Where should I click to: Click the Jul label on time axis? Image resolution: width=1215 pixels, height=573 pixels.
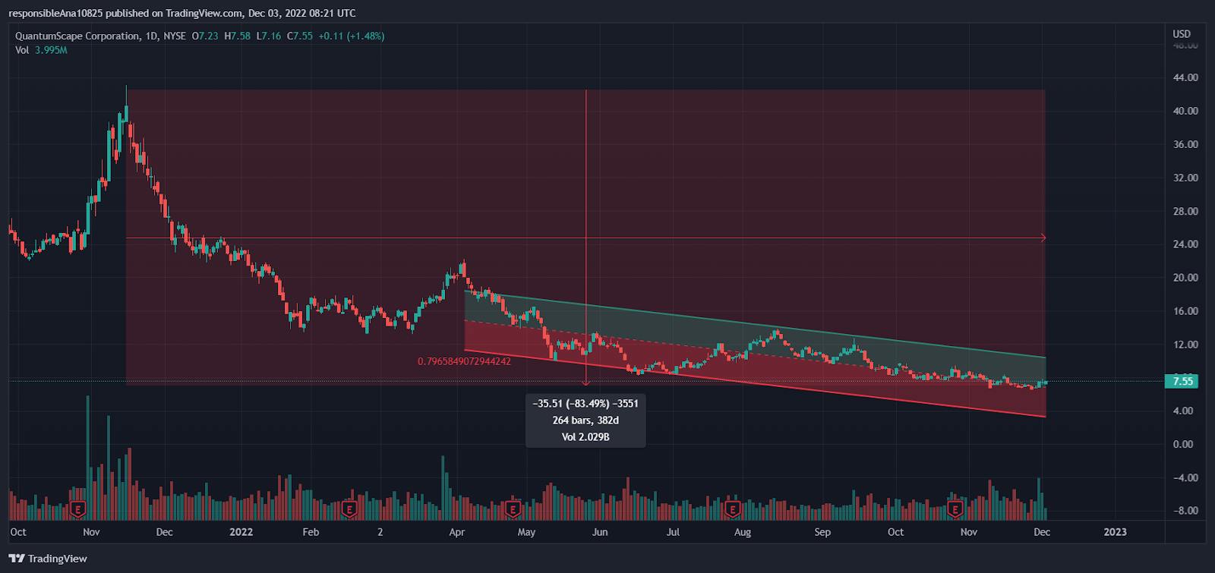pyautogui.click(x=673, y=532)
